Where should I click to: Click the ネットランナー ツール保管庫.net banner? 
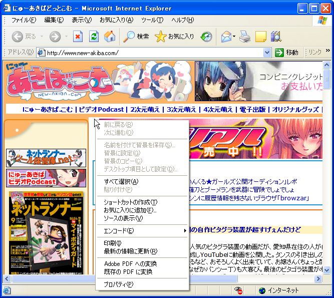coord(46,158)
